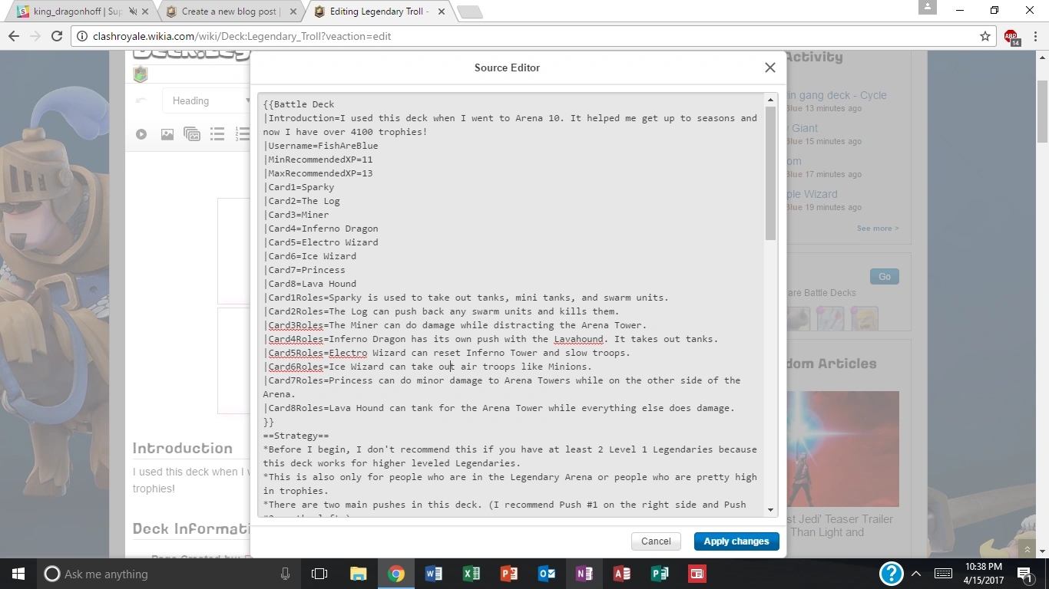View site information for clashroyale.wikia.com
The height and width of the screenshot is (589, 1049).
point(82,36)
